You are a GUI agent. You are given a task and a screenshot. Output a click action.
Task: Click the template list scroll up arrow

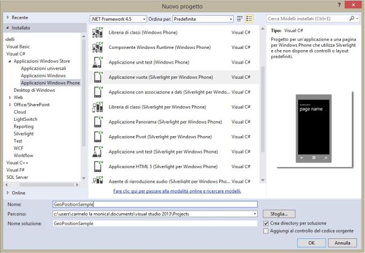tap(263, 29)
